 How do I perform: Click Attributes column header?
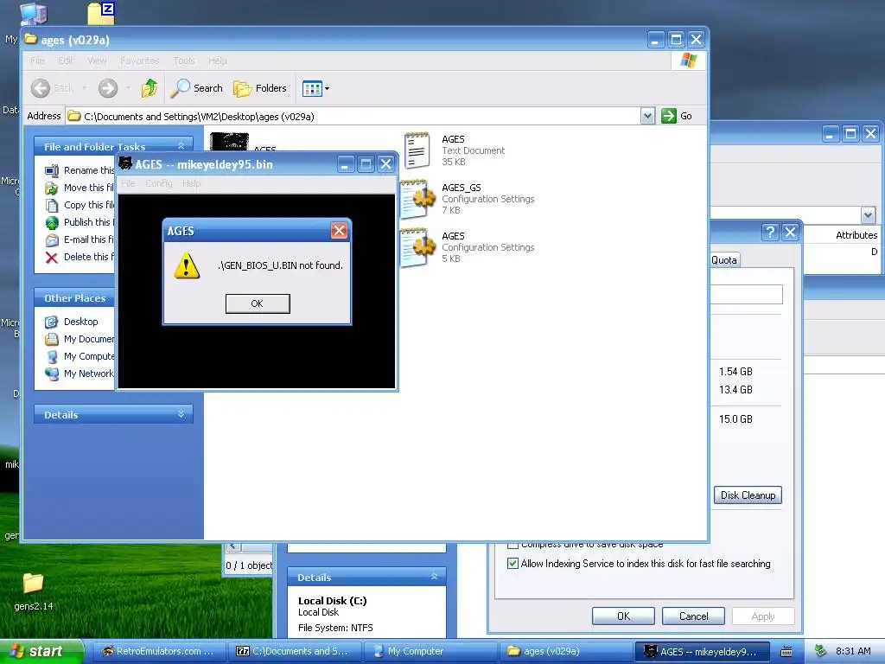(x=856, y=235)
